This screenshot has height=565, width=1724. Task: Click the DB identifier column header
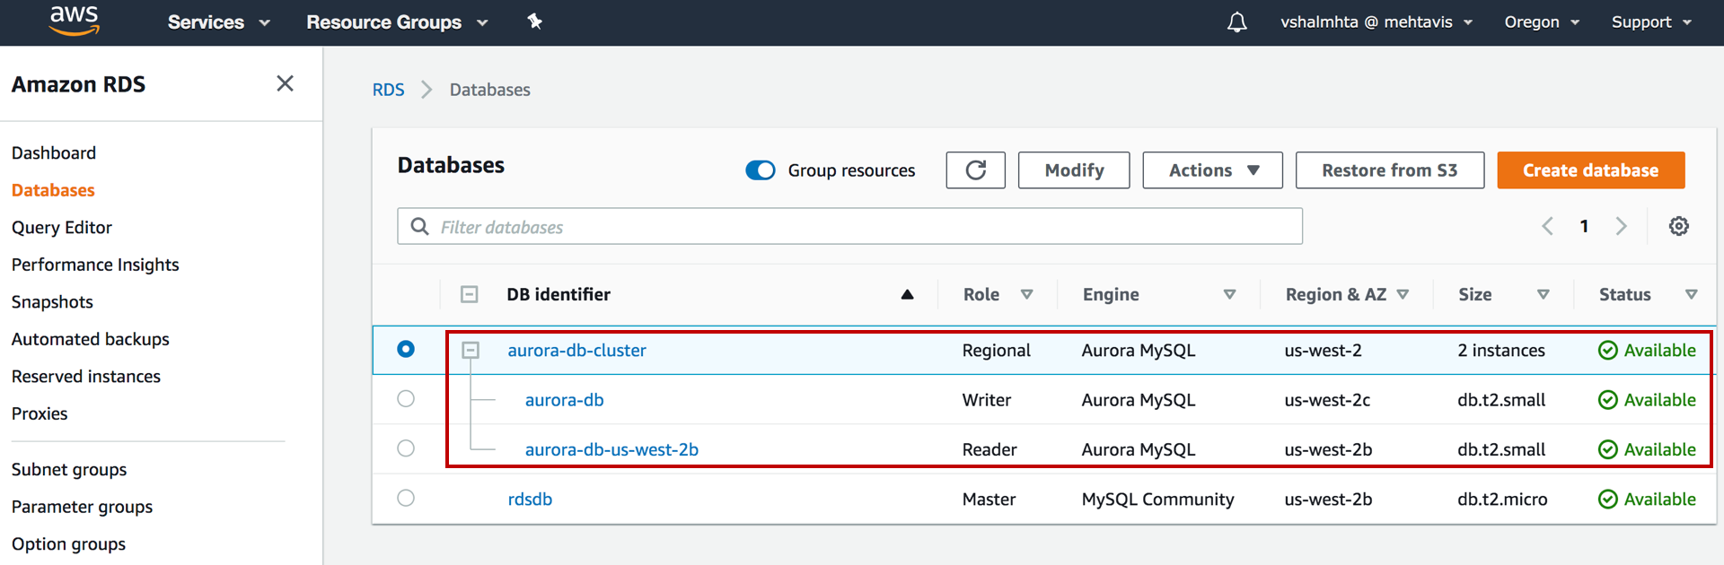(x=559, y=294)
